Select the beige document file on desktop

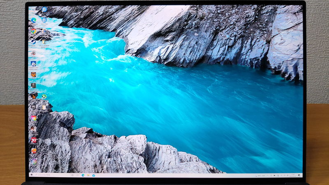pyautogui.click(x=44, y=107)
